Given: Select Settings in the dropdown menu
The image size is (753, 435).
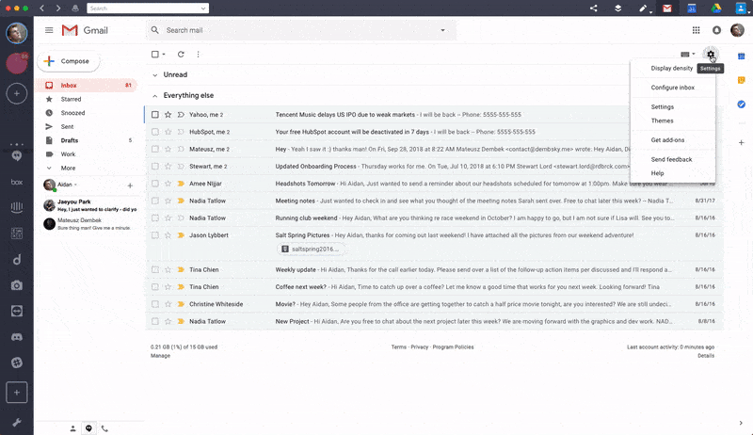Looking at the screenshot, I should [663, 106].
